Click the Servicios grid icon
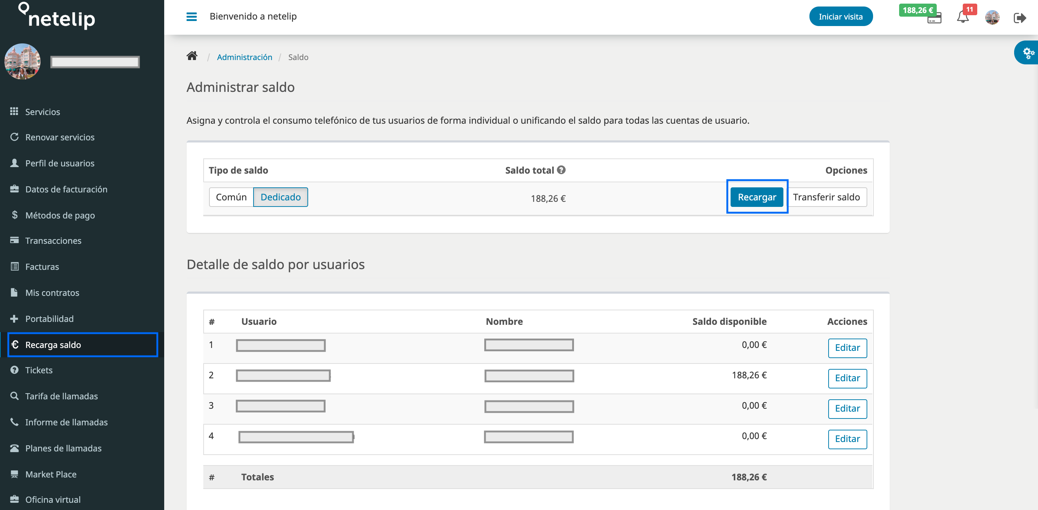Screen dimensions: 1038x510 (x=14, y=111)
